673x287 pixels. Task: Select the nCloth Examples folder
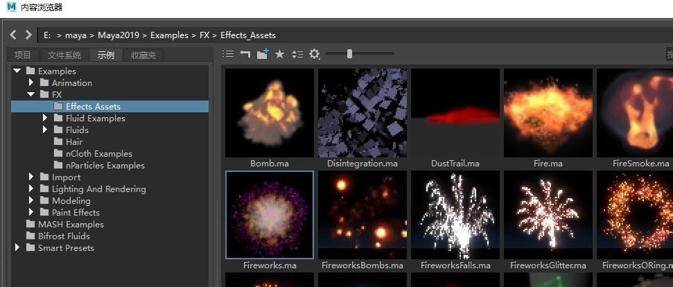click(98, 154)
